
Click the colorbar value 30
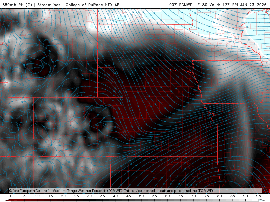89,196
